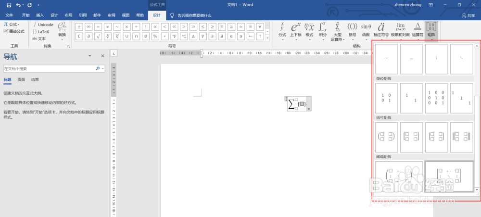
Task: Switch to the 页面 navigation tab
Action: (21, 79)
